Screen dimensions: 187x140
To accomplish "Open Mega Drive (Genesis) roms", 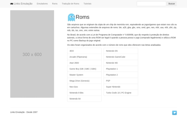I will click(84, 81).
